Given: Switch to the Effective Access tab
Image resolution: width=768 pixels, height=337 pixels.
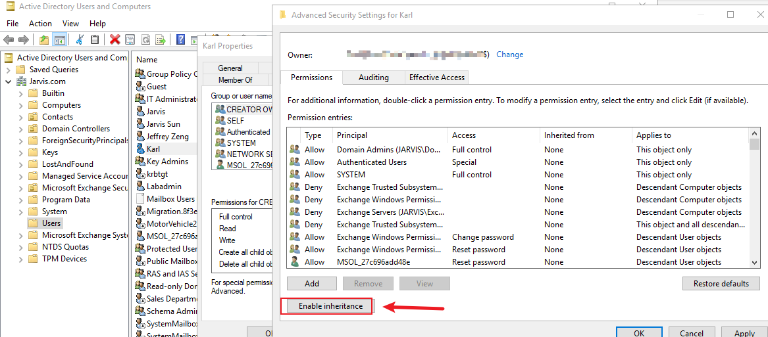Looking at the screenshot, I should [x=437, y=78].
